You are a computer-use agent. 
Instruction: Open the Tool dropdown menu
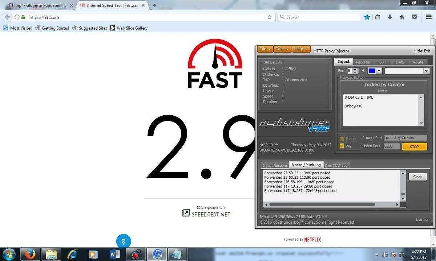point(282,49)
